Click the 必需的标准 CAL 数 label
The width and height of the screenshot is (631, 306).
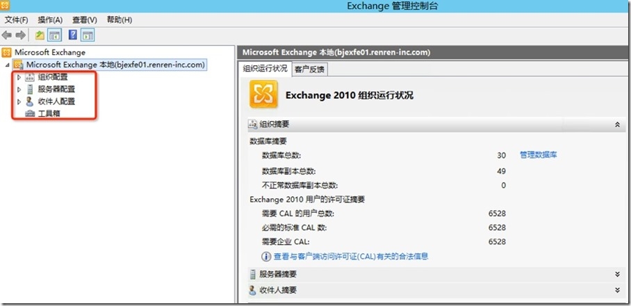[x=294, y=228]
